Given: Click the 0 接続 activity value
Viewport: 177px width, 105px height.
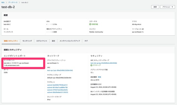Looking at the screenshot, I should [x=55, y=32].
